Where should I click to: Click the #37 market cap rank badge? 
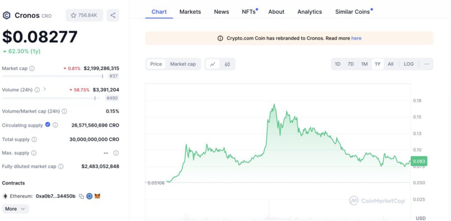[x=114, y=77]
